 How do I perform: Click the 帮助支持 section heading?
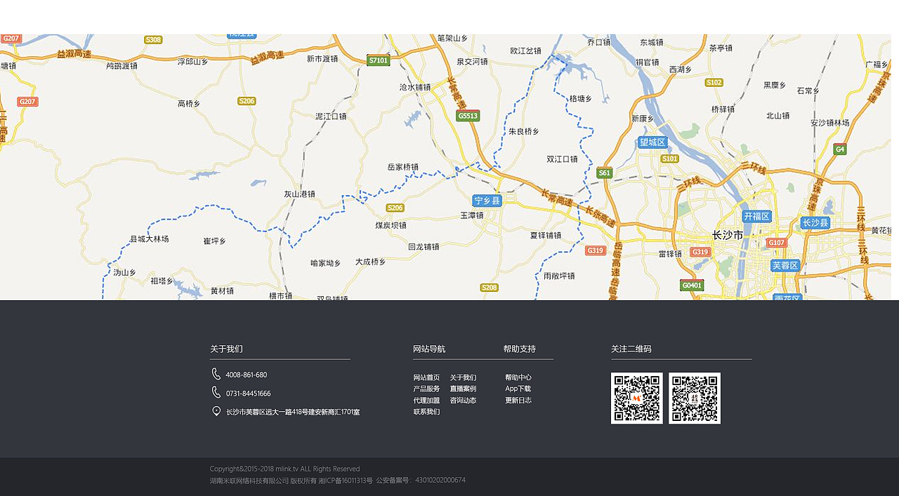(520, 349)
